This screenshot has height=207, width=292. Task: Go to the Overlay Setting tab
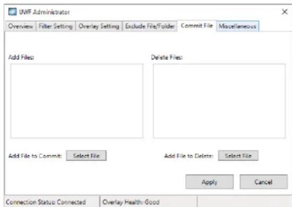coord(99,26)
